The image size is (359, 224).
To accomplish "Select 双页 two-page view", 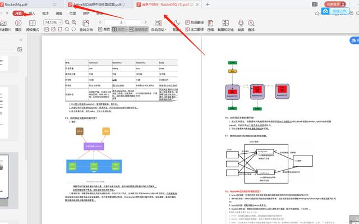I will click(x=119, y=29).
